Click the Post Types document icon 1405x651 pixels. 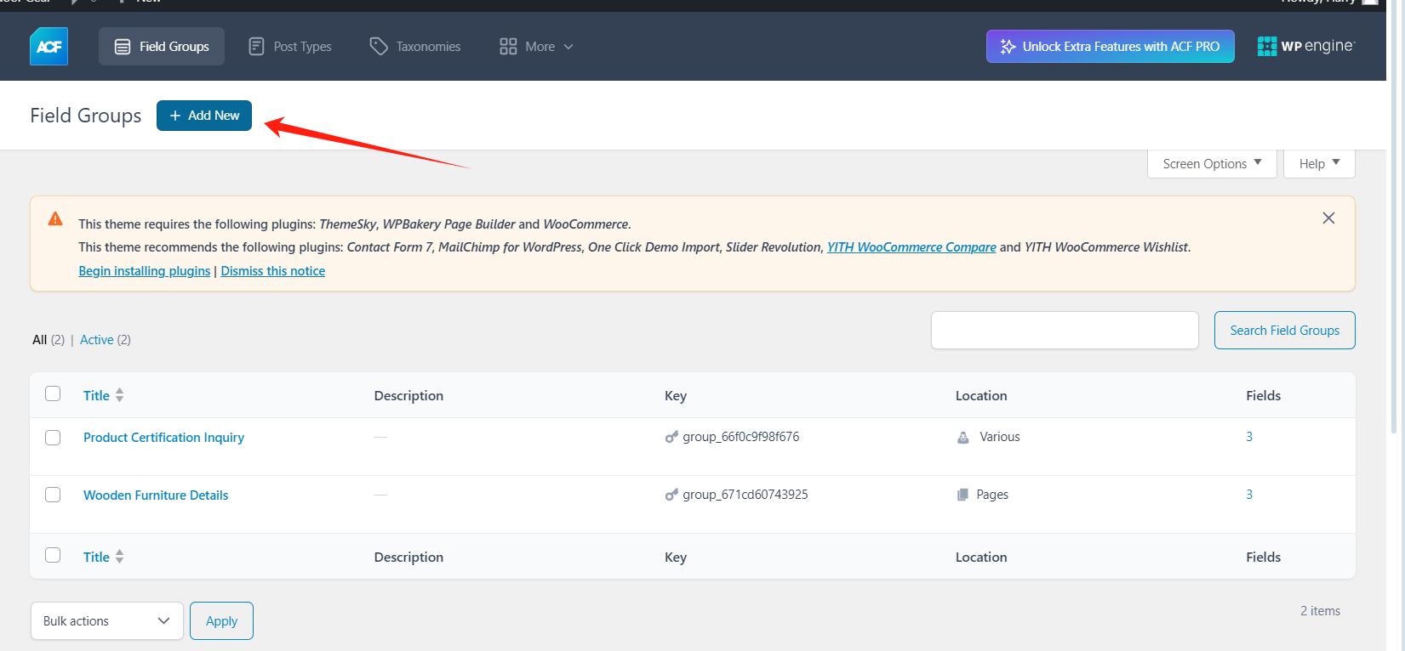click(x=256, y=47)
